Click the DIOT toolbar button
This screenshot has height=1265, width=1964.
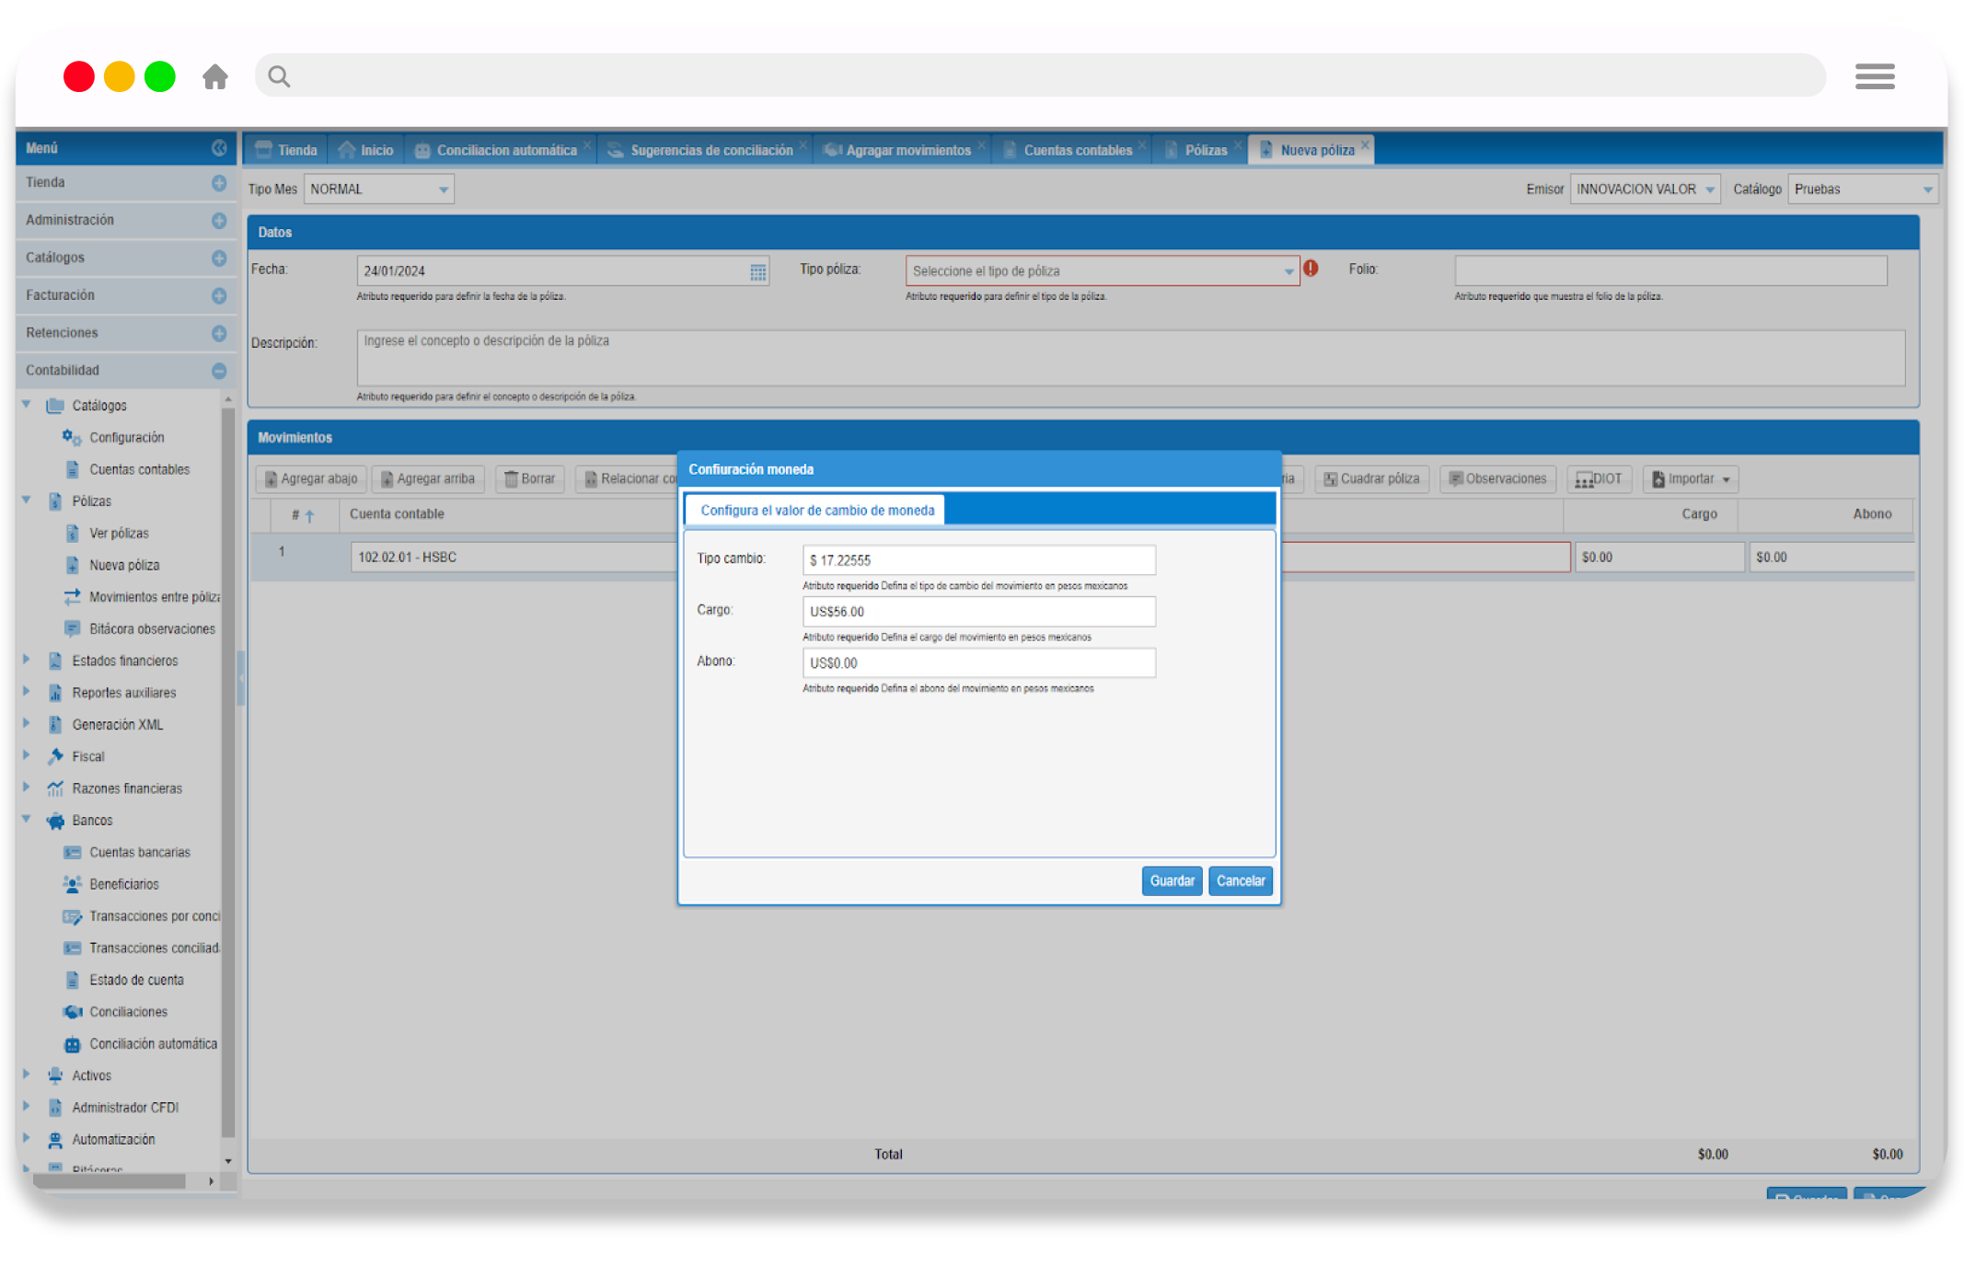point(1599,478)
